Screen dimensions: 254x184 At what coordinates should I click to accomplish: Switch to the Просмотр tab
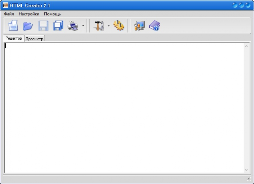34,39
